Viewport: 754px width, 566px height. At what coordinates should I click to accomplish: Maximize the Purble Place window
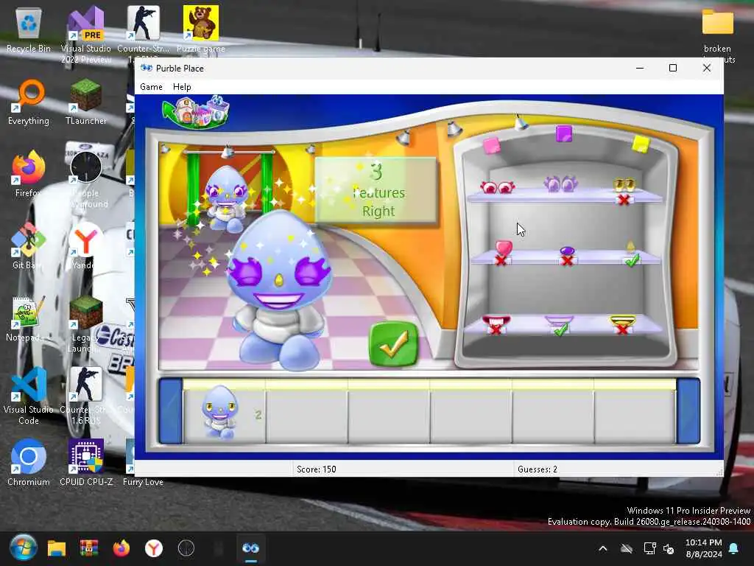[673, 69]
